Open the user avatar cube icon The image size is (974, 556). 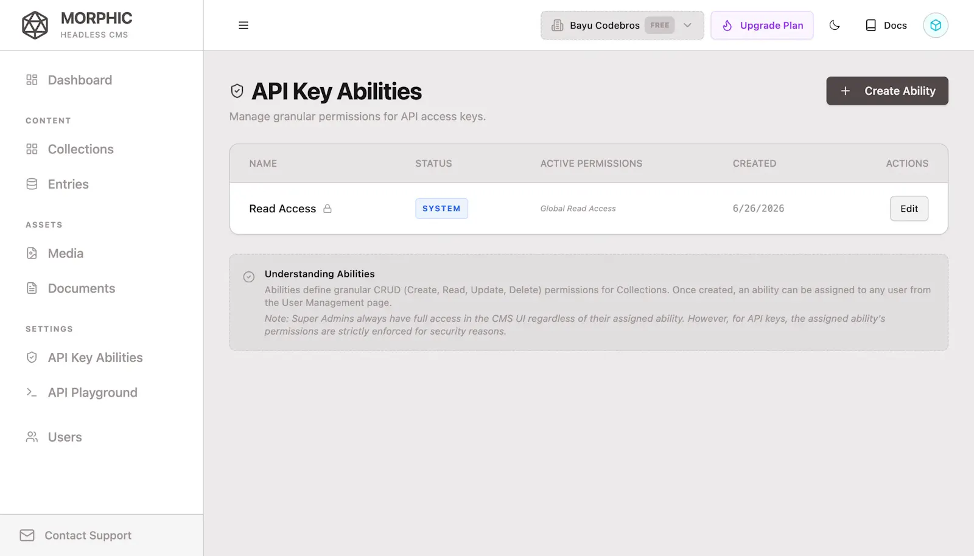coord(936,25)
